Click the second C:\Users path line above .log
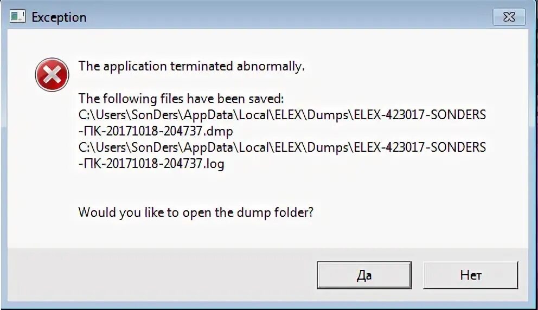Viewport: 538px width, 310px height. (282, 147)
